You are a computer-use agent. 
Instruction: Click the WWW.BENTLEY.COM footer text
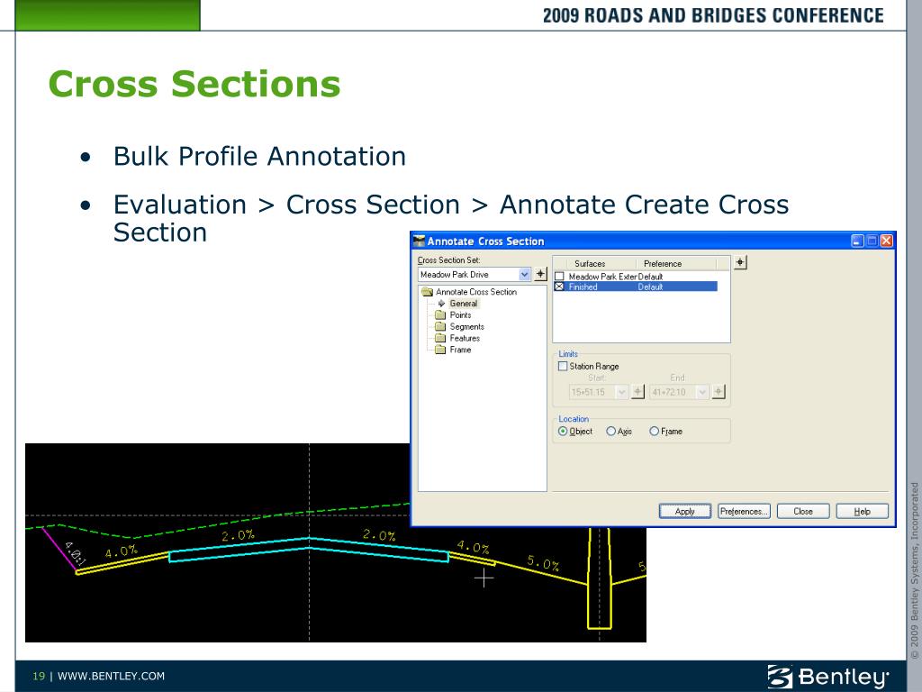pos(111,676)
